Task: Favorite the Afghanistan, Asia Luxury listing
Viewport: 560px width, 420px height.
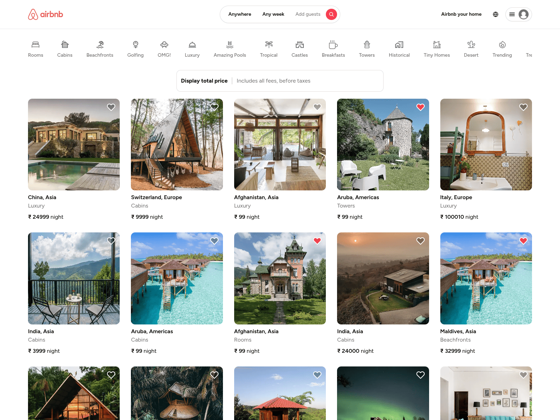Action: click(x=317, y=107)
